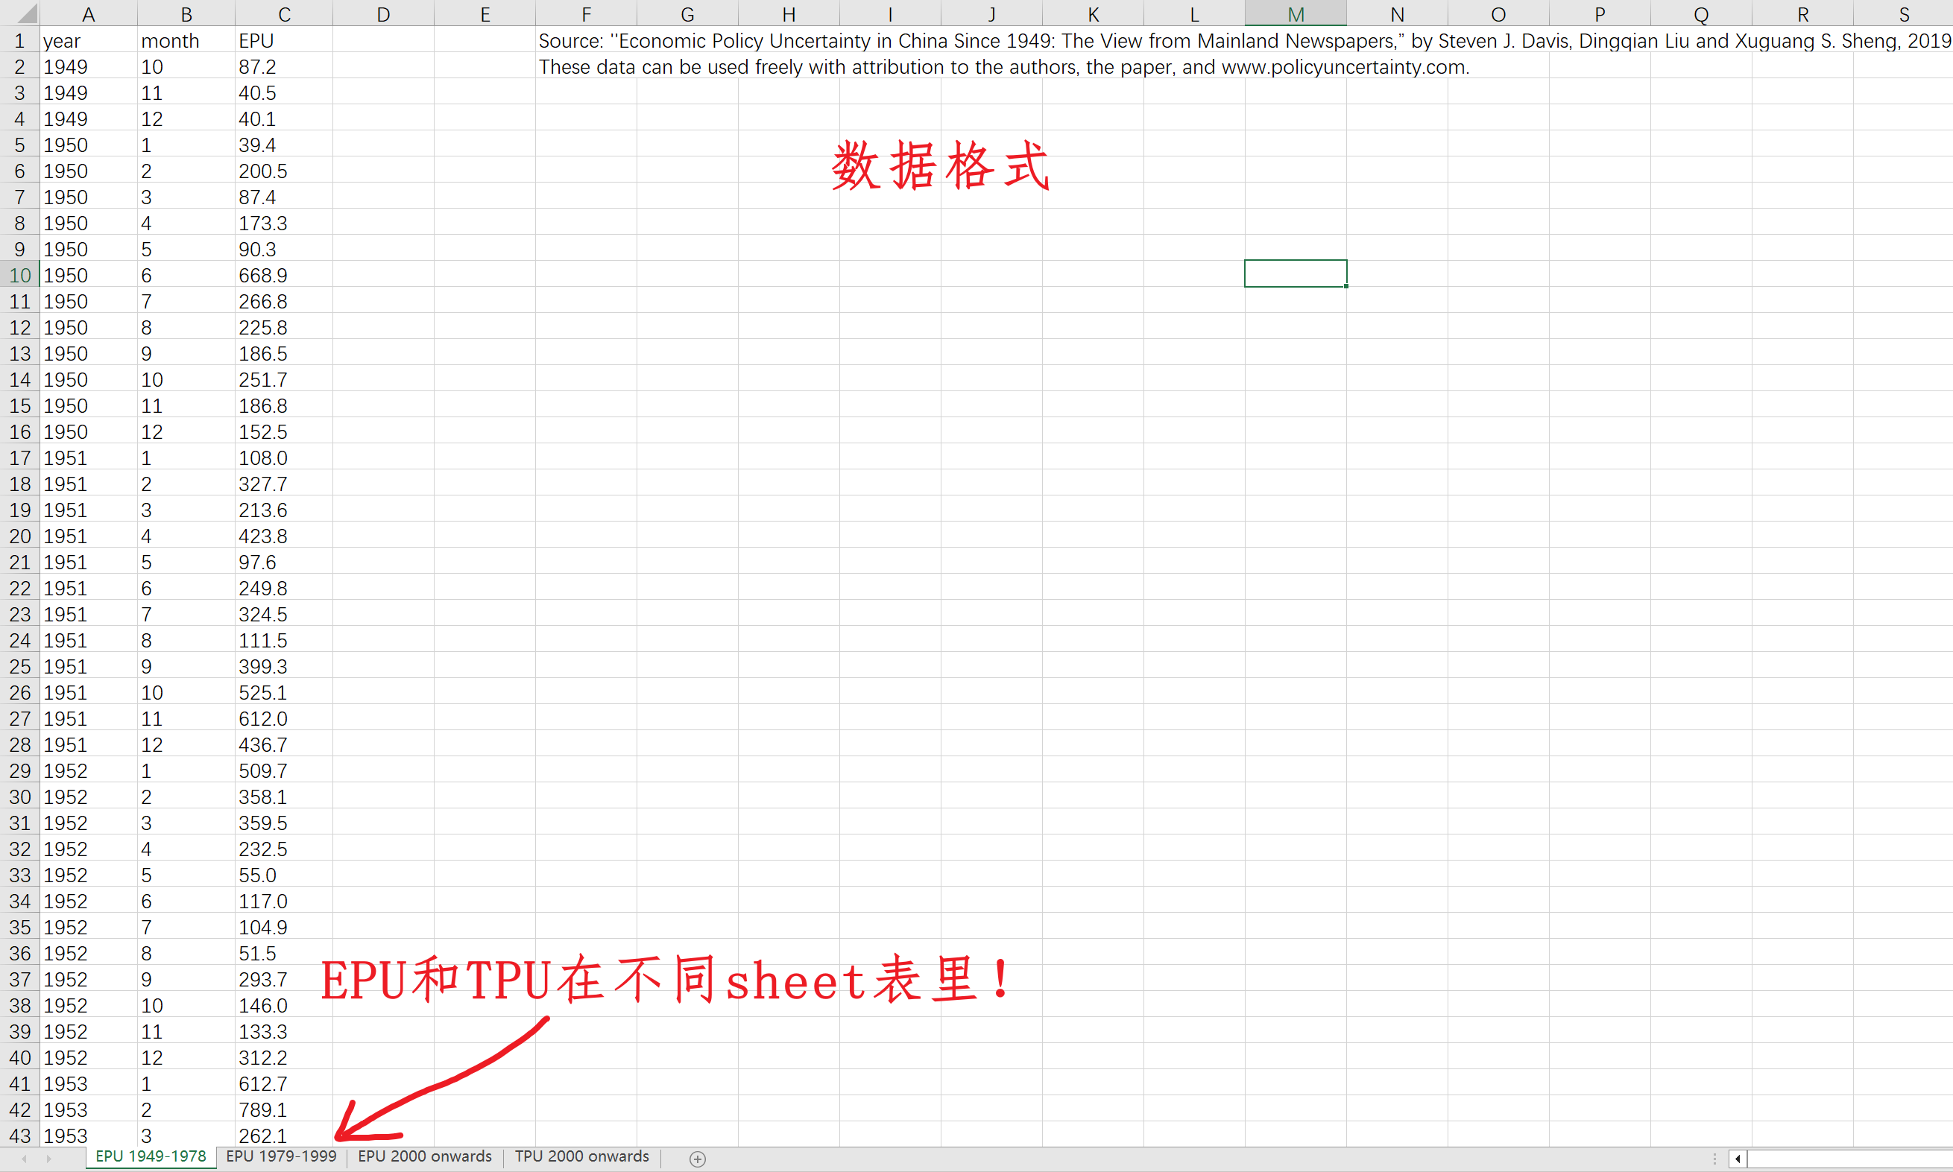Click the sheet scroll right arrow

point(49,1159)
